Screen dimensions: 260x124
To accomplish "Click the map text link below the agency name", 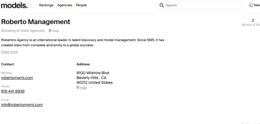I will coord(56,31).
